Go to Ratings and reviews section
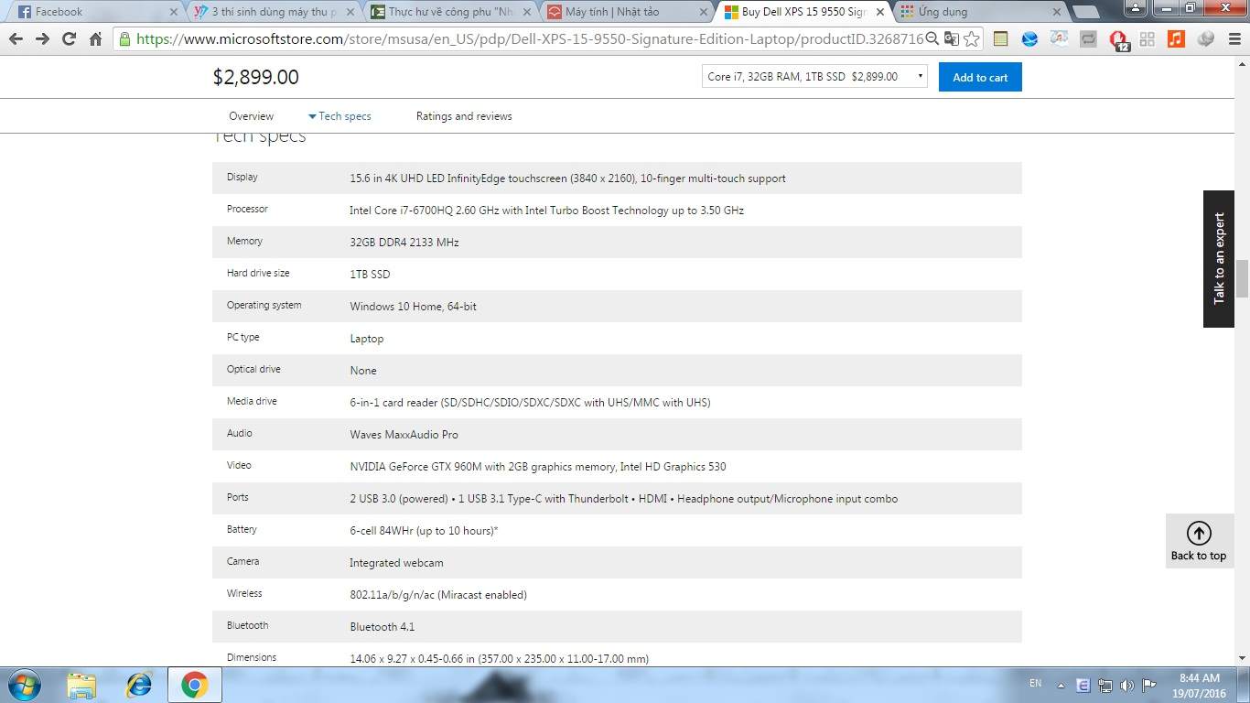The image size is (1250, 703). coord(464,116)
